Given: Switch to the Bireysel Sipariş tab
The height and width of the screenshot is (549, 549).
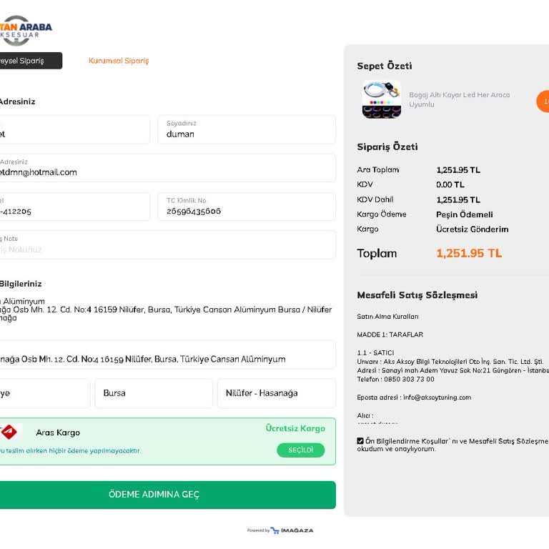Looking at the screenshot, I should (29, 61).
